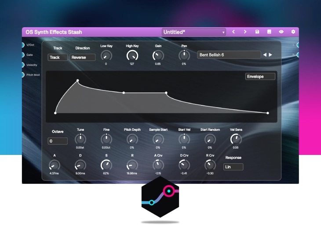Click the Pan knob
Image resolution: width=321 pixels, height=237 pixels.
pos(184,56)
